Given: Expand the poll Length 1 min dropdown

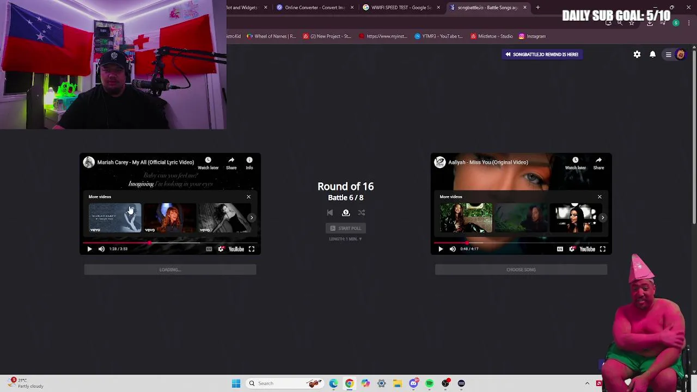Looking at the screenshot, I should (346, 239).
